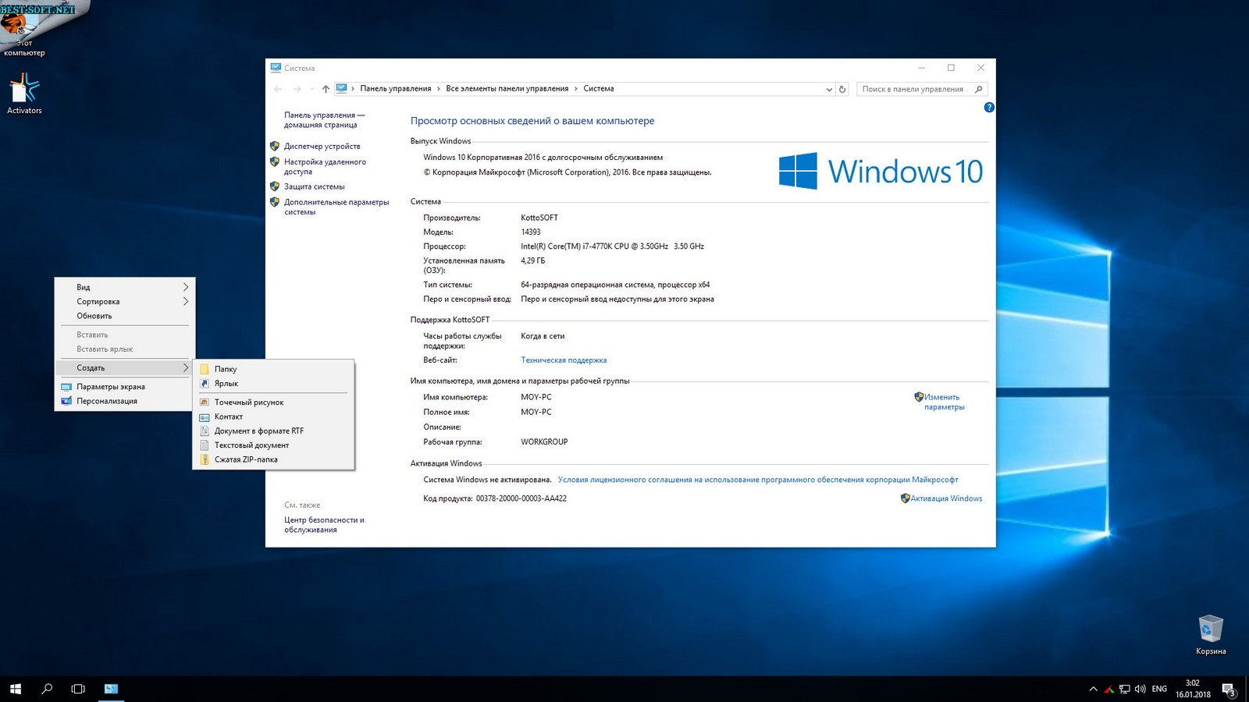1249x702 pixels.
Task: Open the Activators desktop shortcut
Action: coord(24,94)
